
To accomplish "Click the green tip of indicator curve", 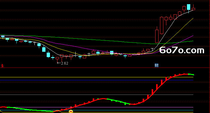I will (191, 74).
